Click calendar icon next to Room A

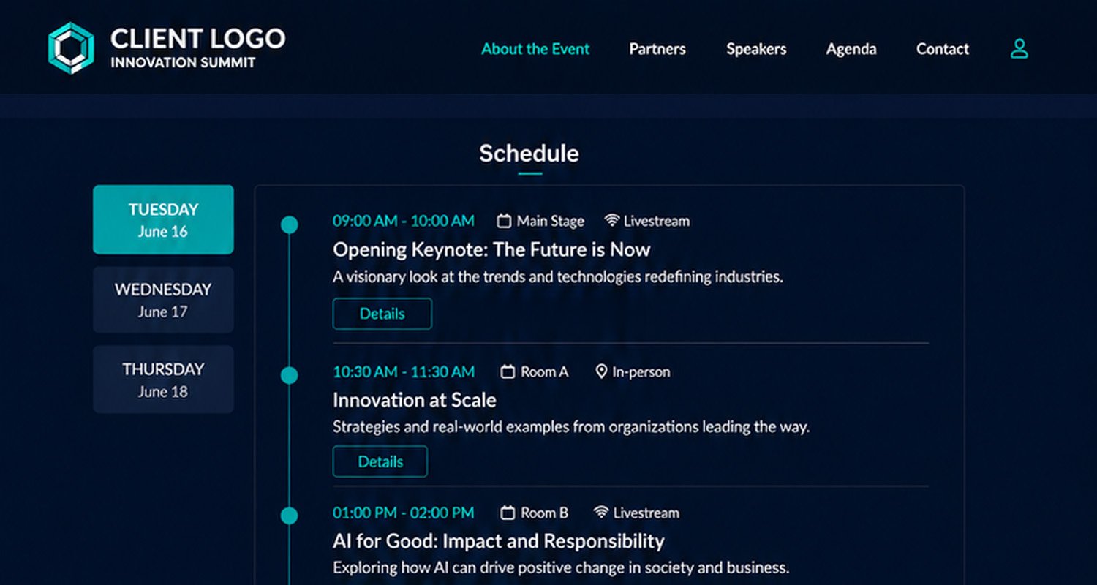tap(508, 371)
